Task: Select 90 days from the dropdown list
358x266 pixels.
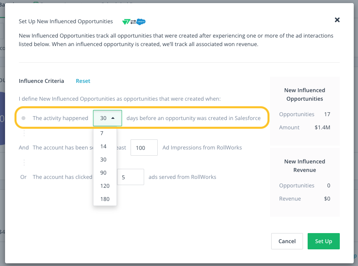Action: 105,173
